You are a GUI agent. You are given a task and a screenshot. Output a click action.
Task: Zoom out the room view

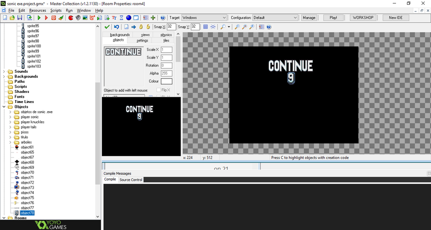click(x=237, y=27)
